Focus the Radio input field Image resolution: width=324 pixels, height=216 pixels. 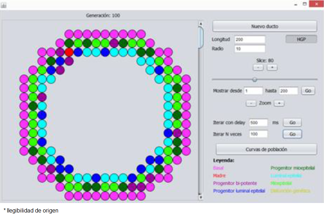(250, 49)
